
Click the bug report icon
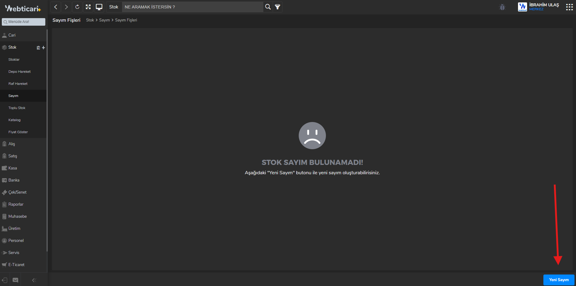(502, 7)
